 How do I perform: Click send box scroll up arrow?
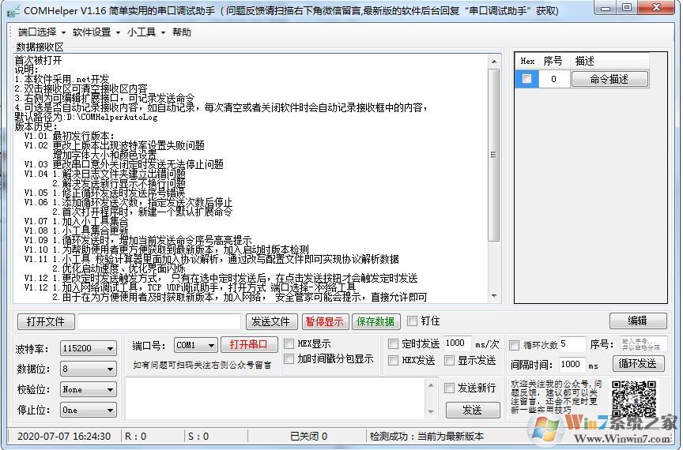coord(431,385)
